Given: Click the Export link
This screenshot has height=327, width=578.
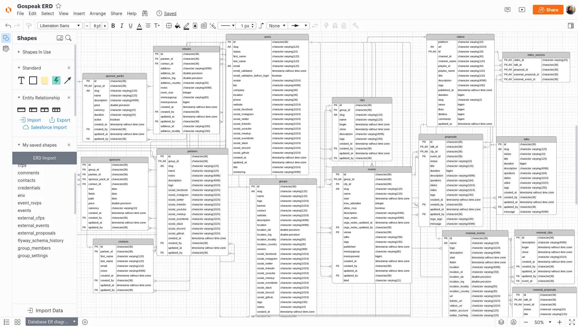Looking at the screenshot, I should coord(60,120).
